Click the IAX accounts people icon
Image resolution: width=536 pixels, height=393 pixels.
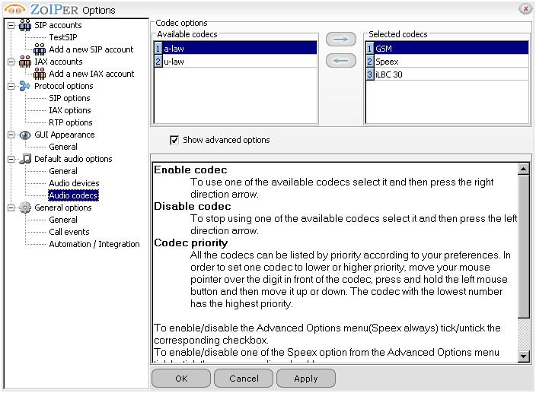(x=25, y=62)
